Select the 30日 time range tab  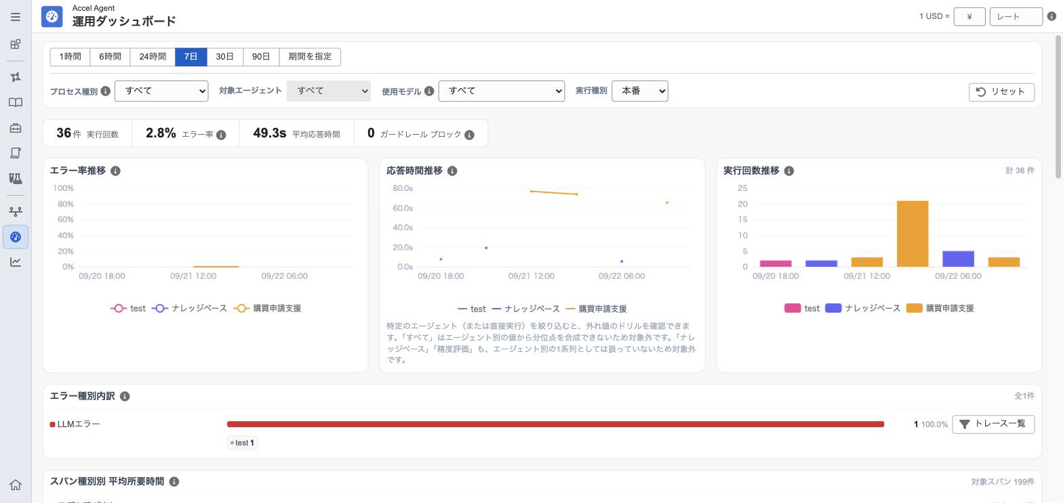pos(225,57)
